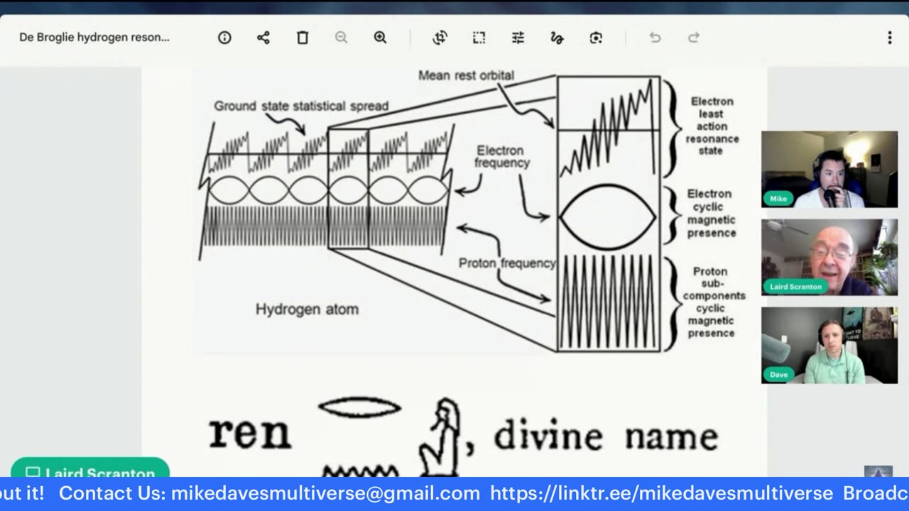Select Dave's webcam thumbnail
Image resolution: width=909 pixels, height=511 pixels.
point(829,345)
